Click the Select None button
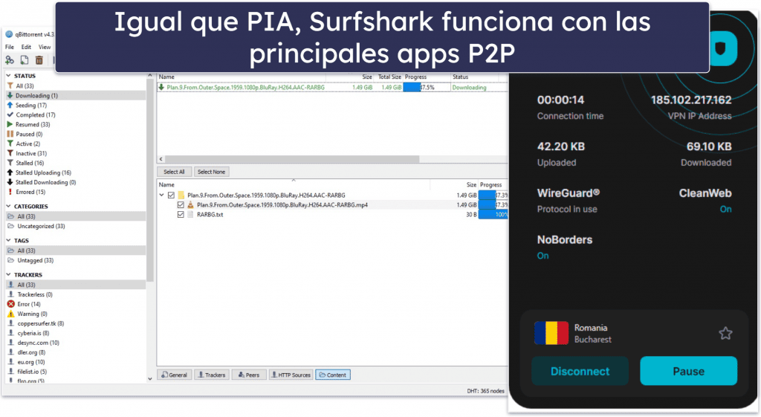 point(212,172)
